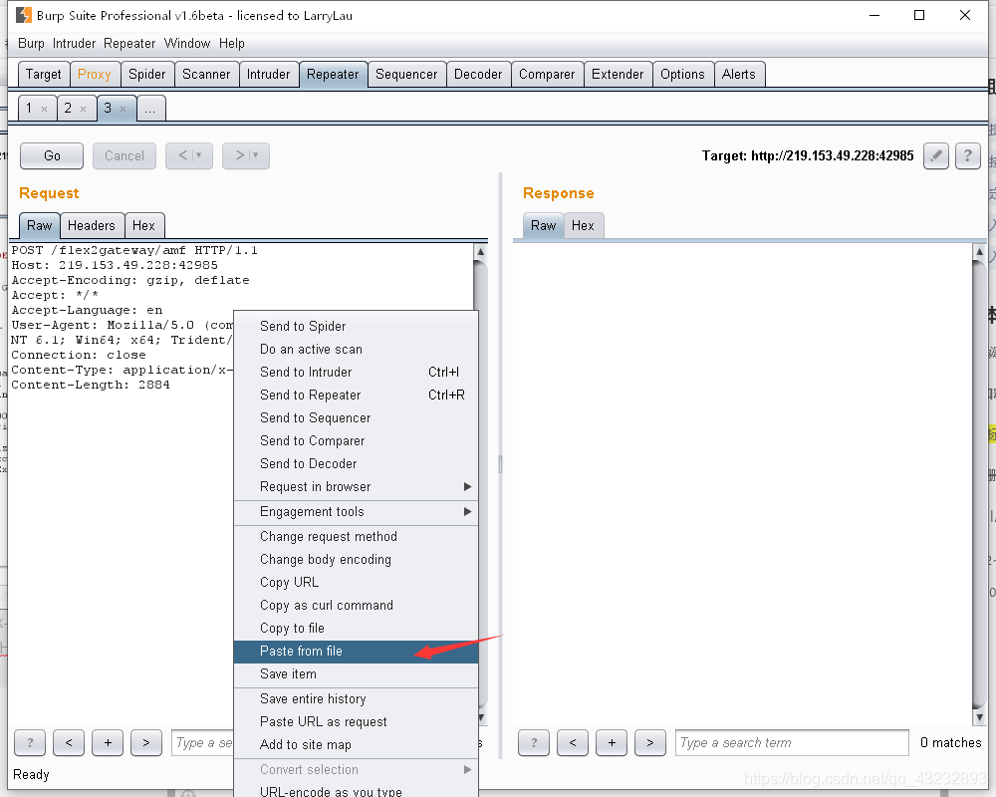The width and height of the screenshot is (996, 797).
Task: Select Copy to file
Action: click(x=356, y=628)
